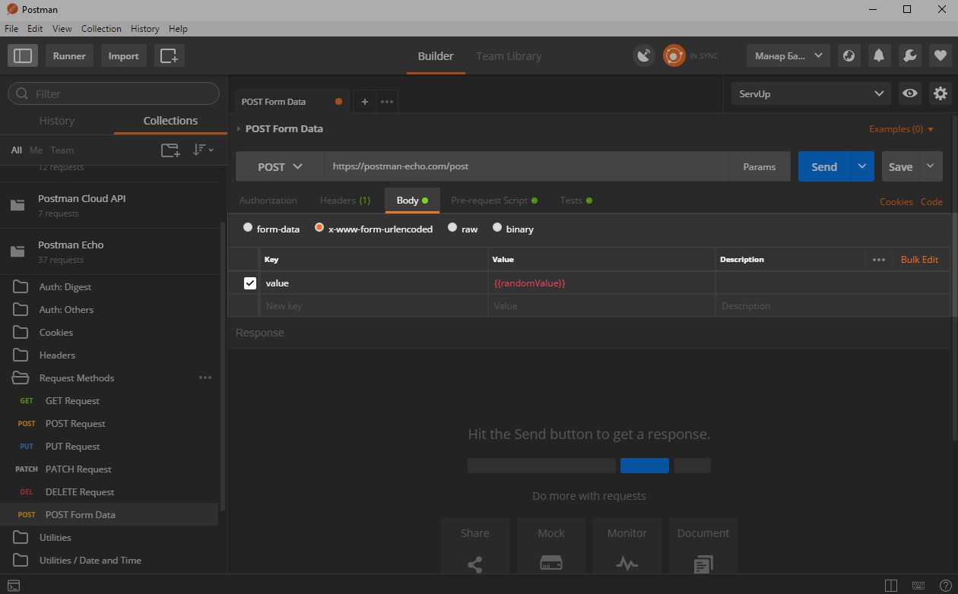This screenshot has width=958, height=594.
Task: Uncheck the 'value' key row checkbox
Action: tap(250, 283)
